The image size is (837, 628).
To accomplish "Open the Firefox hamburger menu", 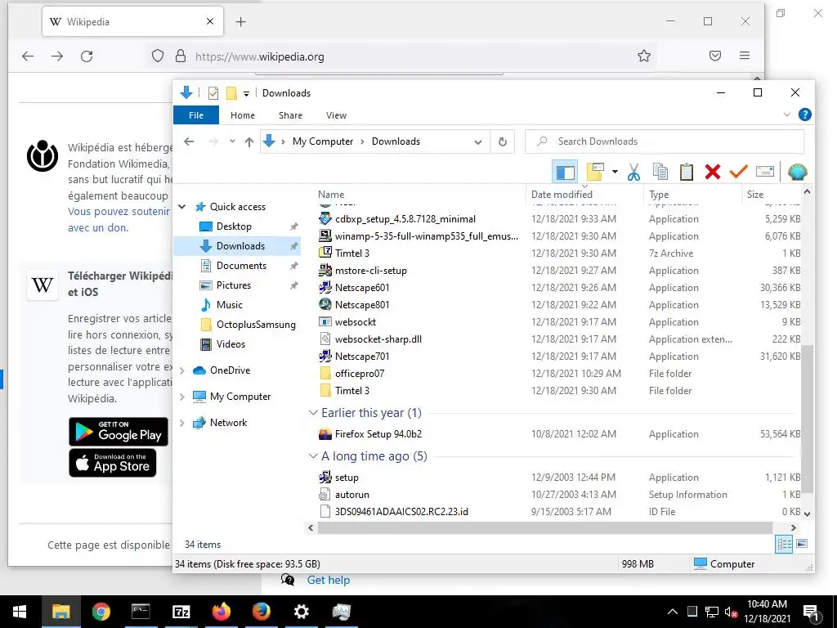I will click(745, 56).
